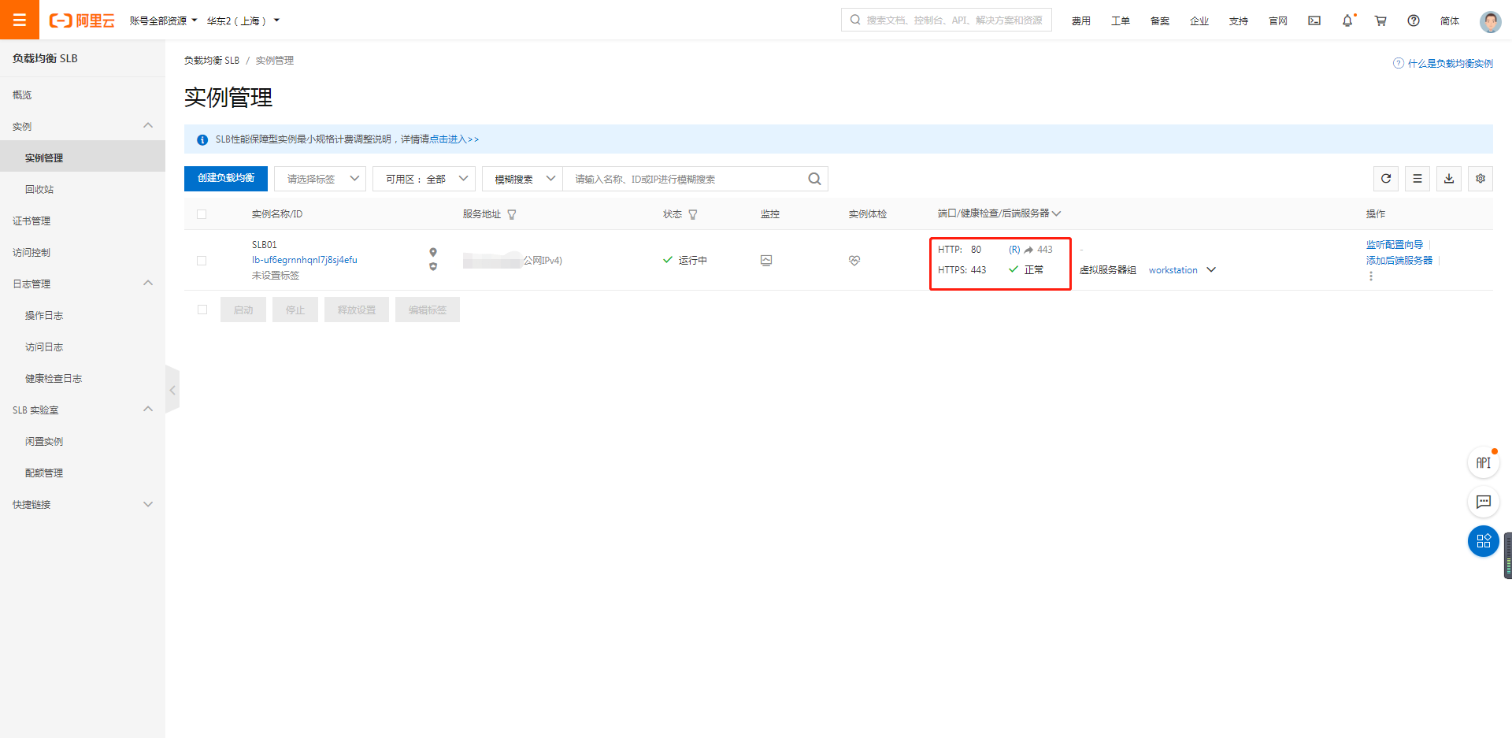The height and width of the screenshot is (738, 1512).
Task: Open the 请选择标签 tag dropdown
Action: 320,179
